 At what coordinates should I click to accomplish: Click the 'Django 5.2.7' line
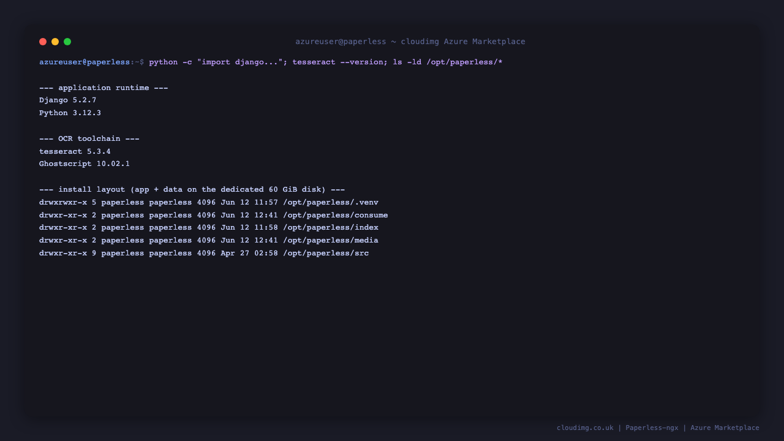click(68, 100)
